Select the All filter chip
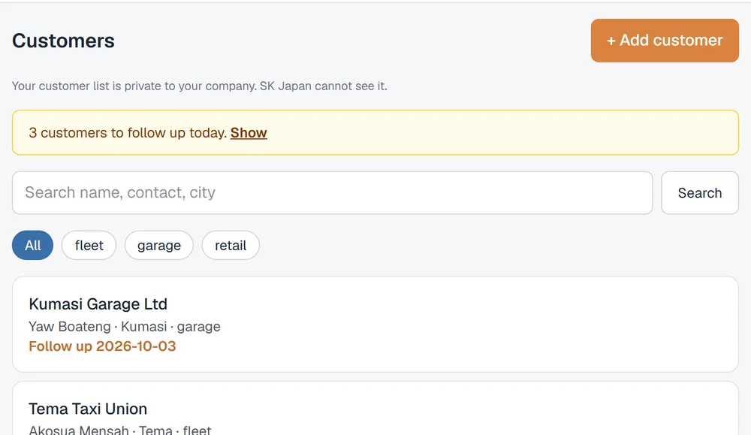751x435 pixels. point(32,245)
